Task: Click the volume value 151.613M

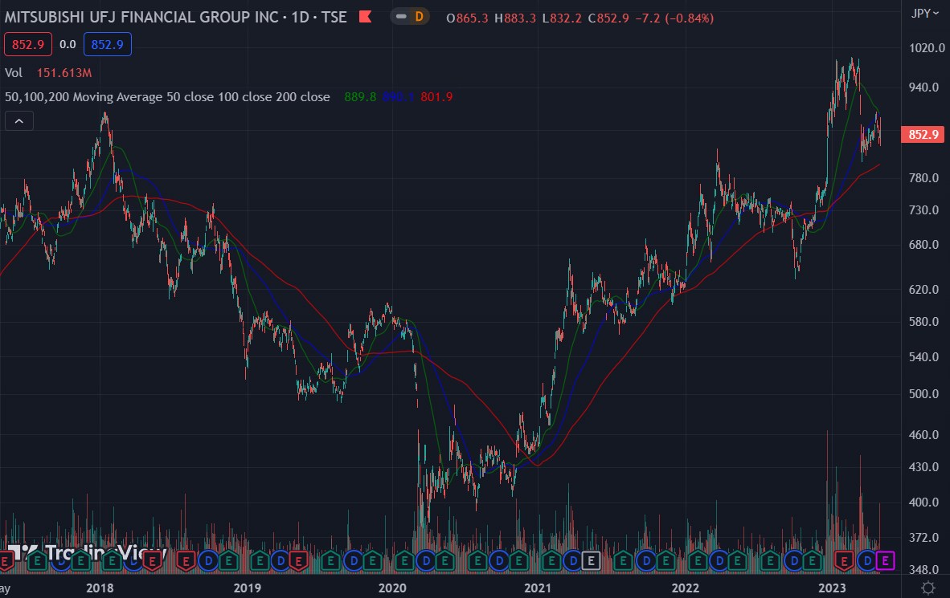Action: click(64, 72)
